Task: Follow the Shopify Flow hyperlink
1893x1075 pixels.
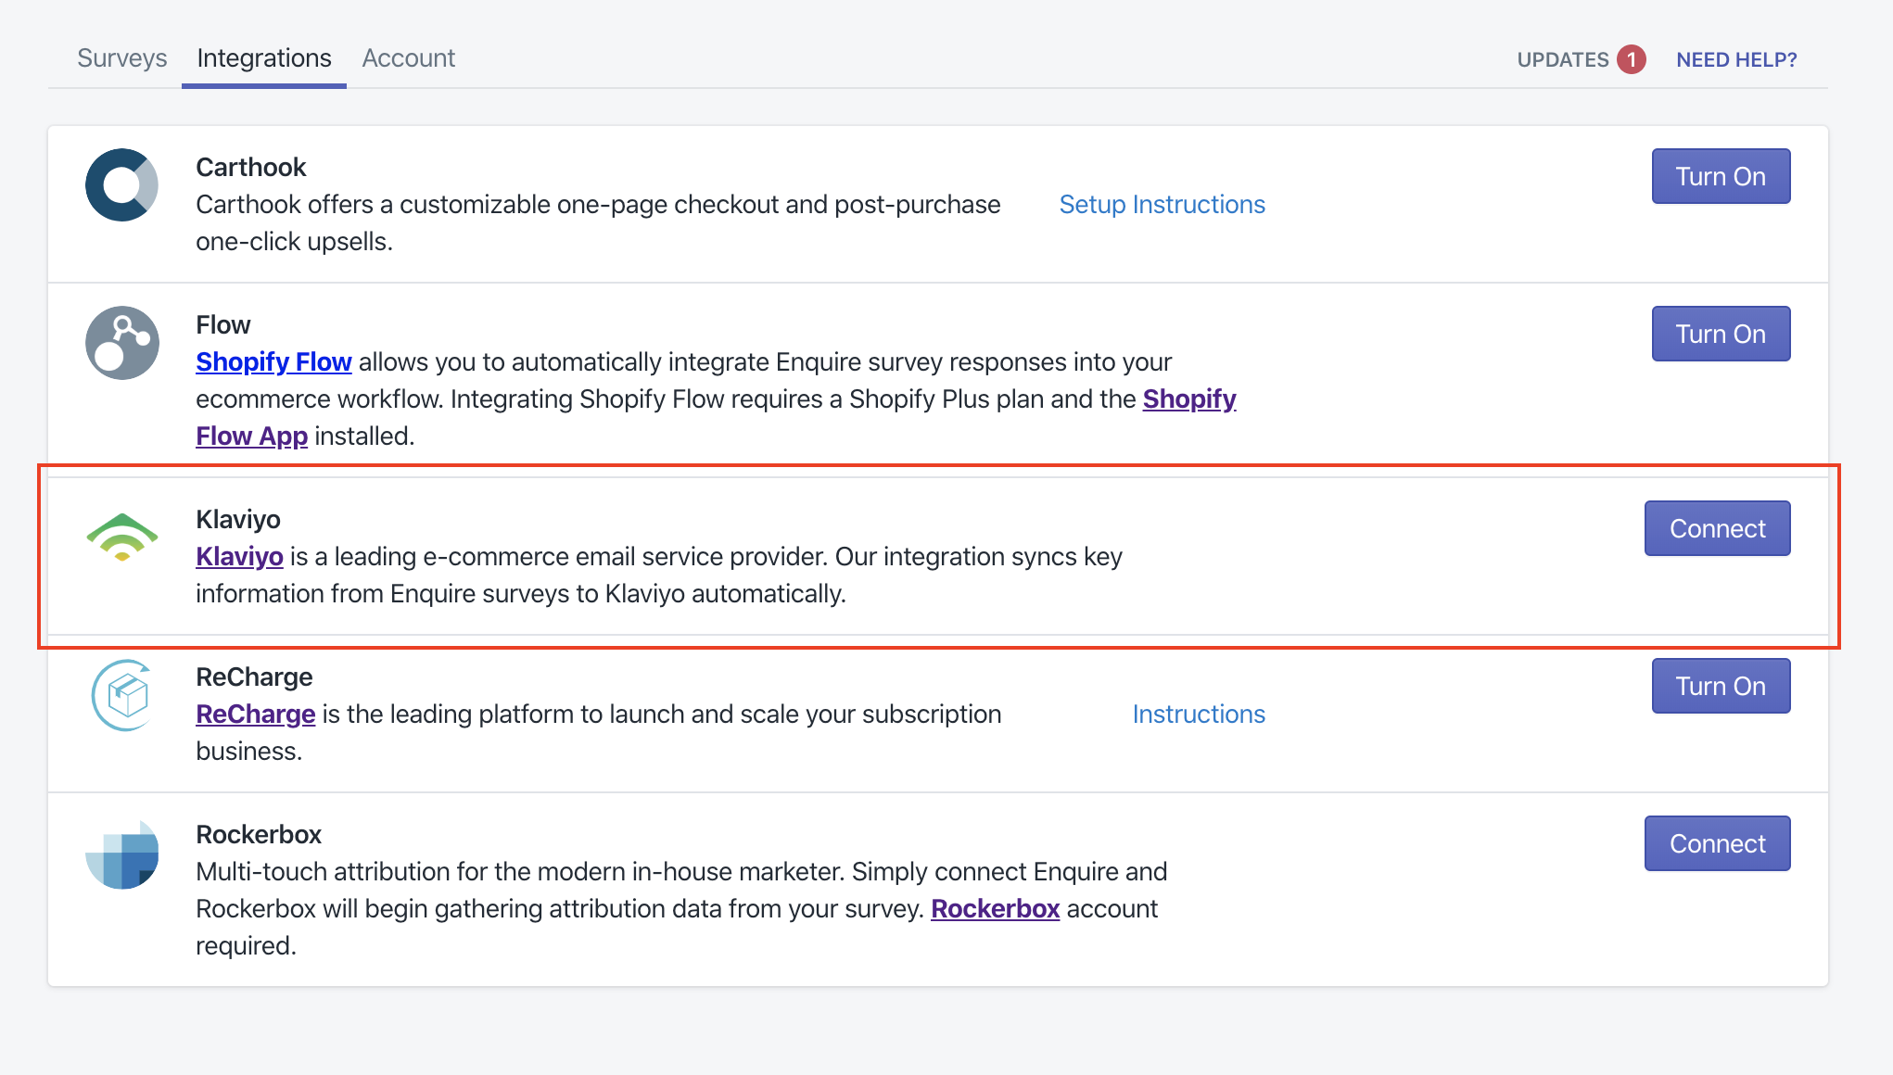Action: 273,361
